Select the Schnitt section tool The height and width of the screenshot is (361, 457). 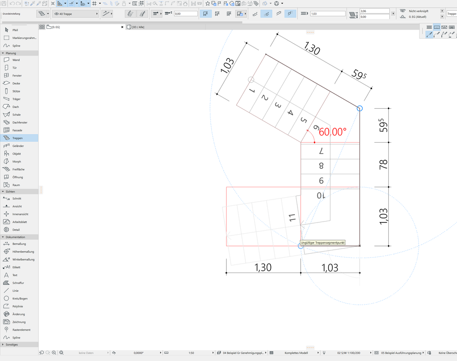[x=19, y=199]
